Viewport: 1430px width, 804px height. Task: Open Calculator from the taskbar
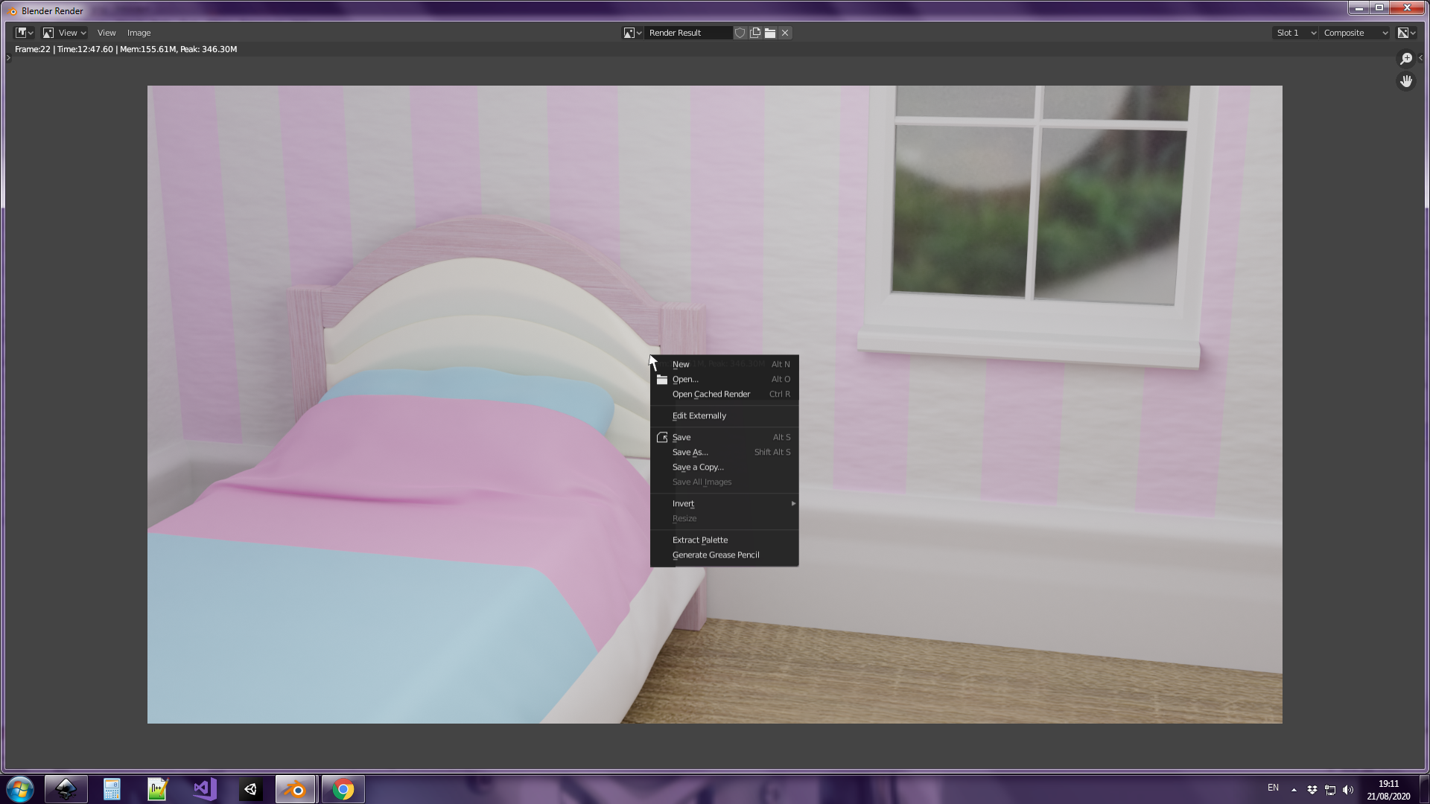[x=112, y=789]
